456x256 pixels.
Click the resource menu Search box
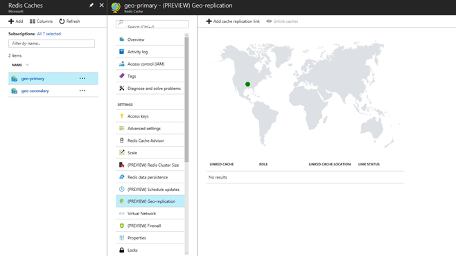[x=152, y=24]
